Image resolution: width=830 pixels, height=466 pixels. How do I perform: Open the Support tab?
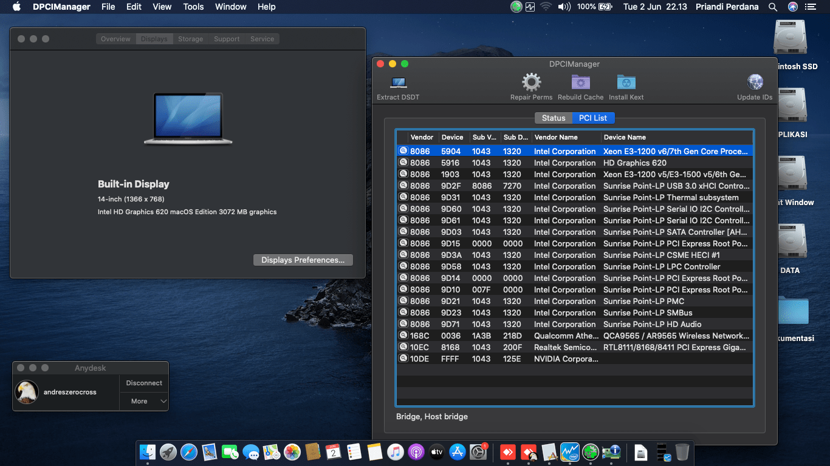coord(227,39)
